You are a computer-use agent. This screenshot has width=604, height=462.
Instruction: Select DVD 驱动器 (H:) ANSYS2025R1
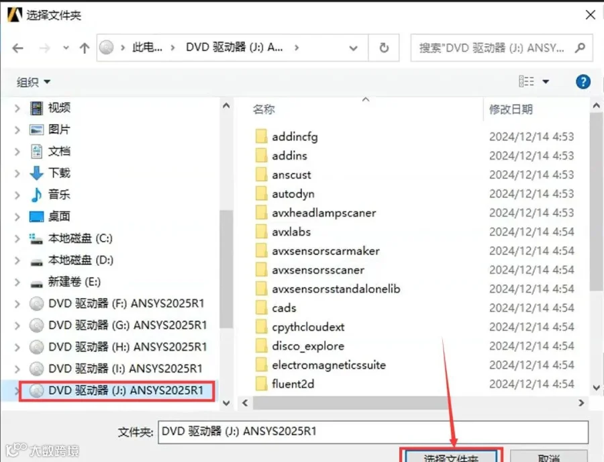tap(128, 347)
